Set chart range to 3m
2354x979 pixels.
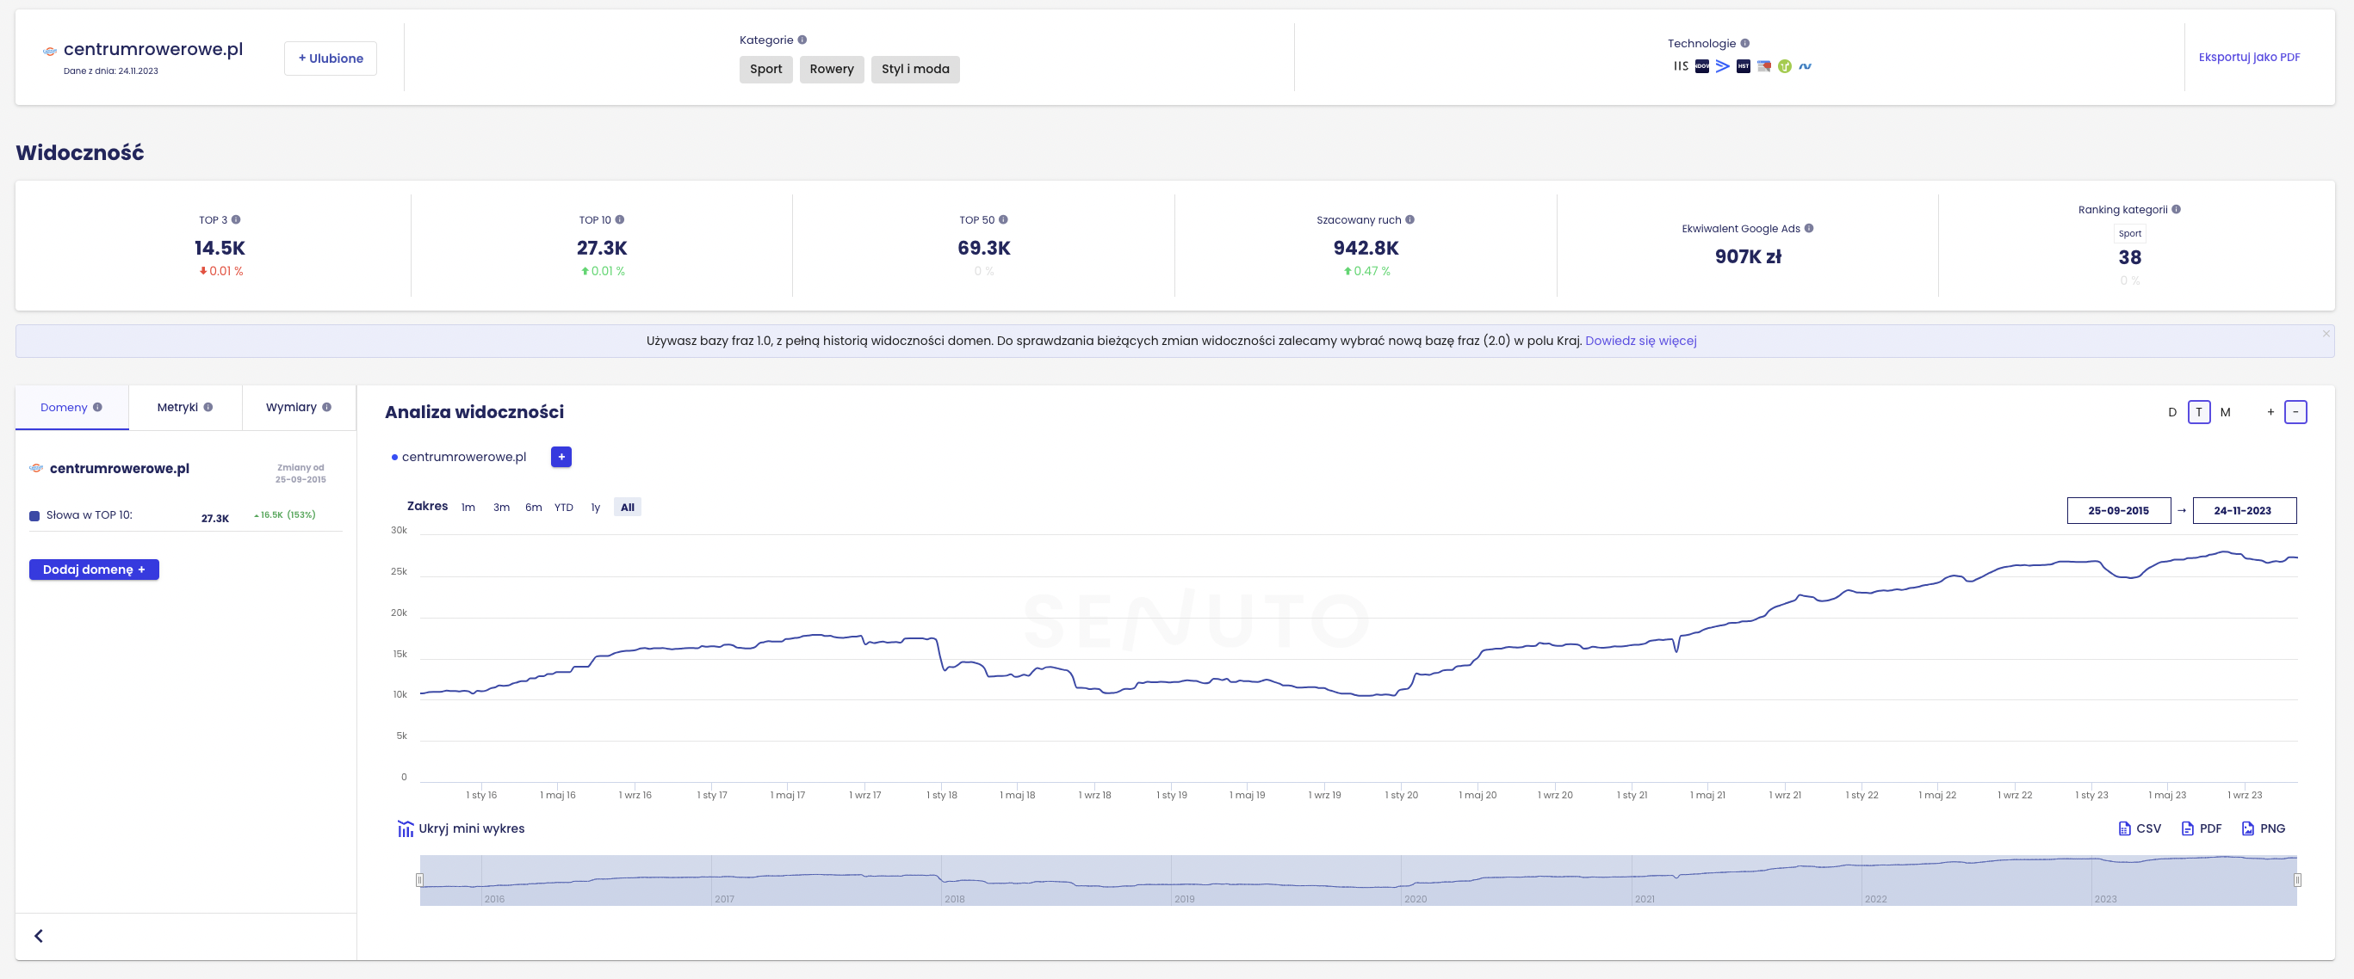coord(501,507)
